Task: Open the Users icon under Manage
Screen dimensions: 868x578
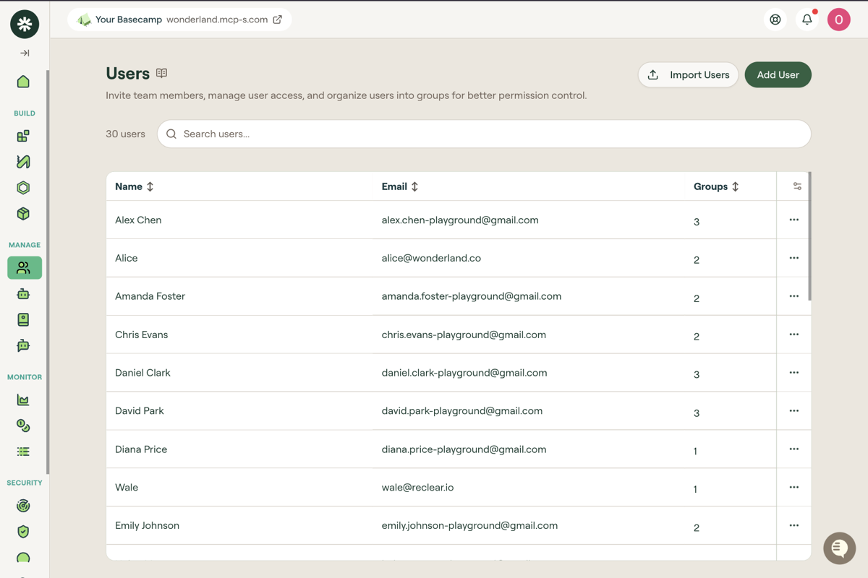Action: (x=24, y=268)
